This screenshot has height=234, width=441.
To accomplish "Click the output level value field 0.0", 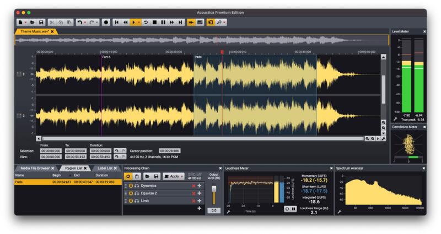I will [214, 210].
